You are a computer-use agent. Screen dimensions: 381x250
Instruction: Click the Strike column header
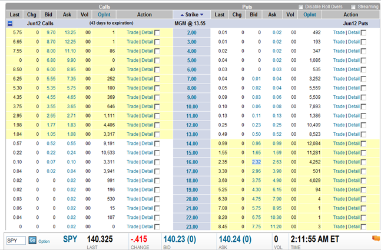tap(192, 15)
